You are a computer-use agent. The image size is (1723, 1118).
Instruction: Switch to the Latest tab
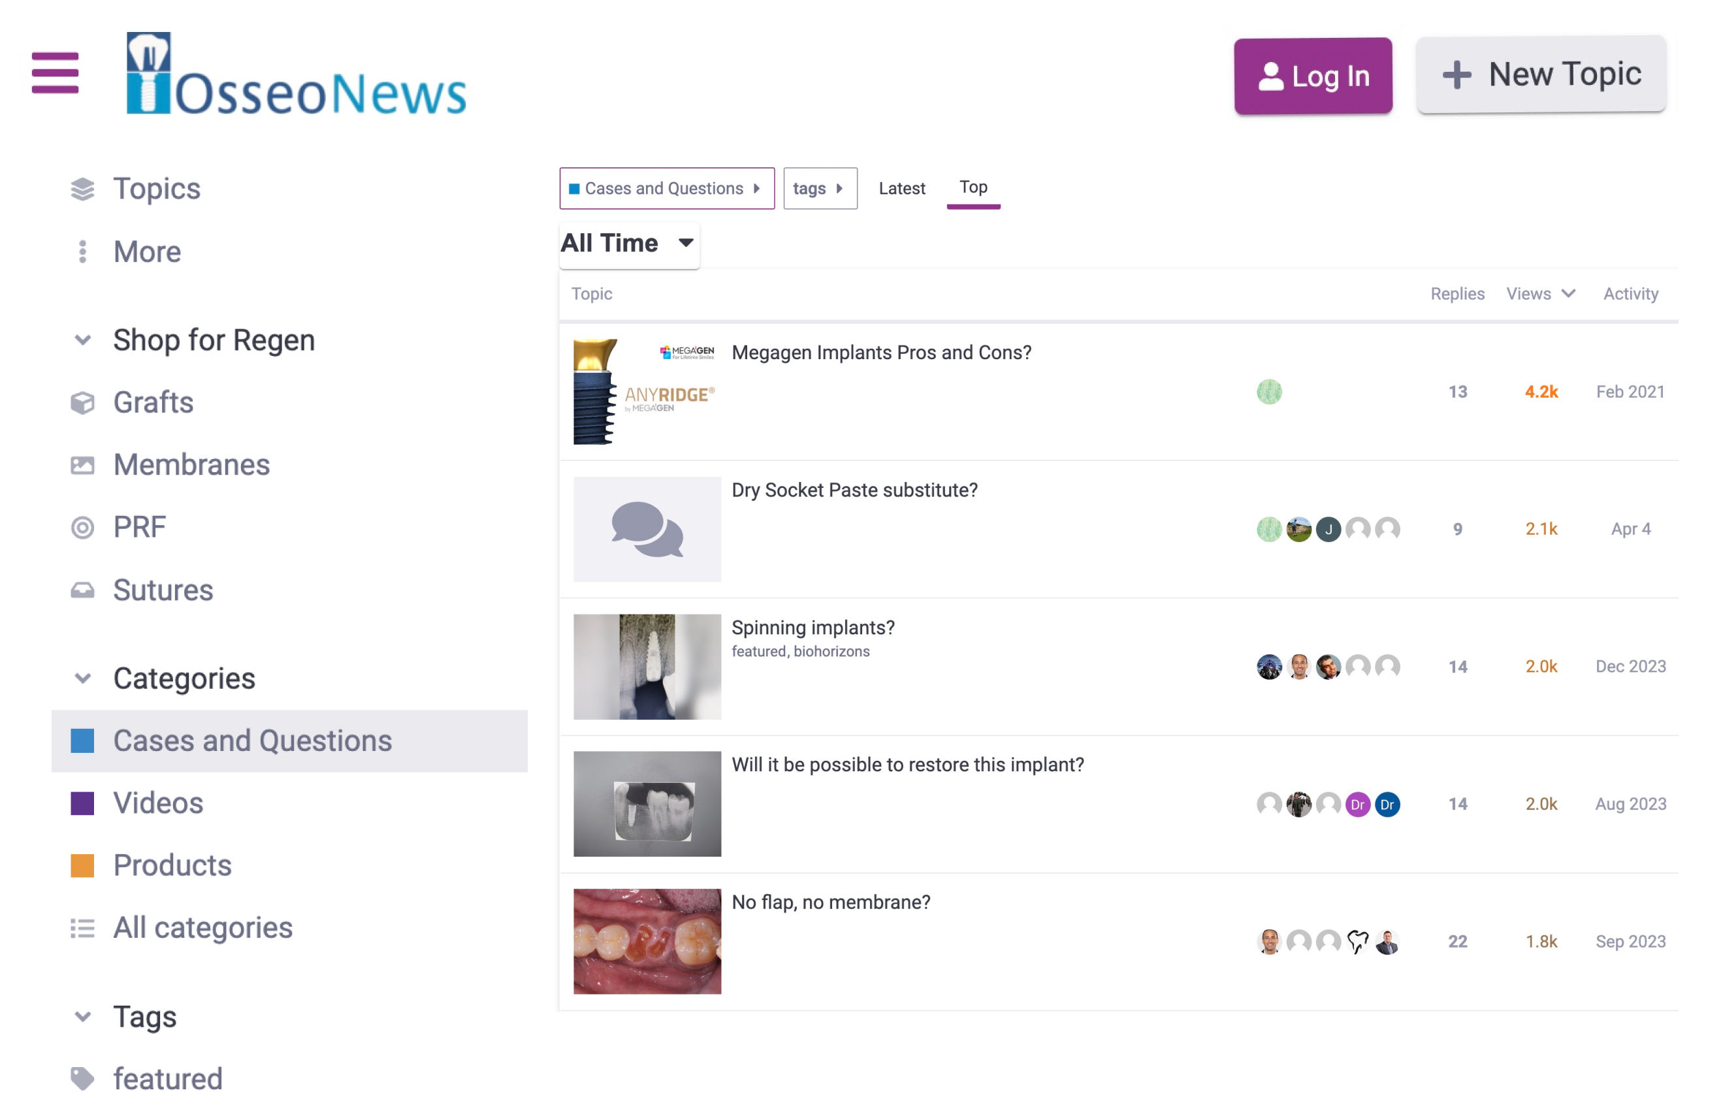pyautogui.click(x=901, y=188)
